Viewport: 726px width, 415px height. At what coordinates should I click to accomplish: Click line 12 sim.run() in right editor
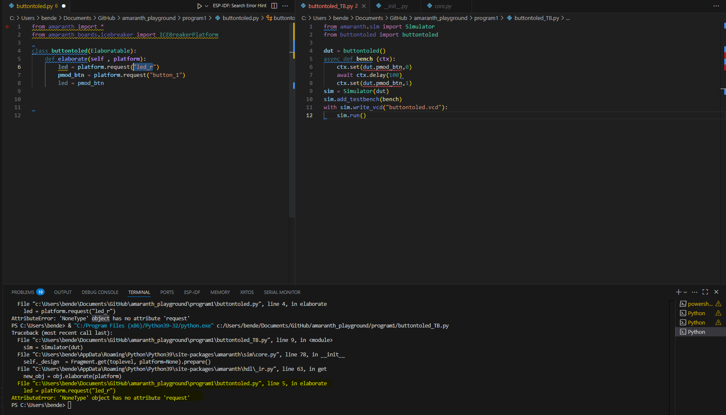pyautogui.click(x=351, y=116)
